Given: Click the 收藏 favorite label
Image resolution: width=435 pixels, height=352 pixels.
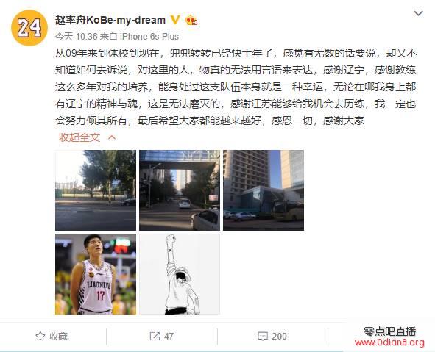Looking at the screenshot, I should (59, 337).
